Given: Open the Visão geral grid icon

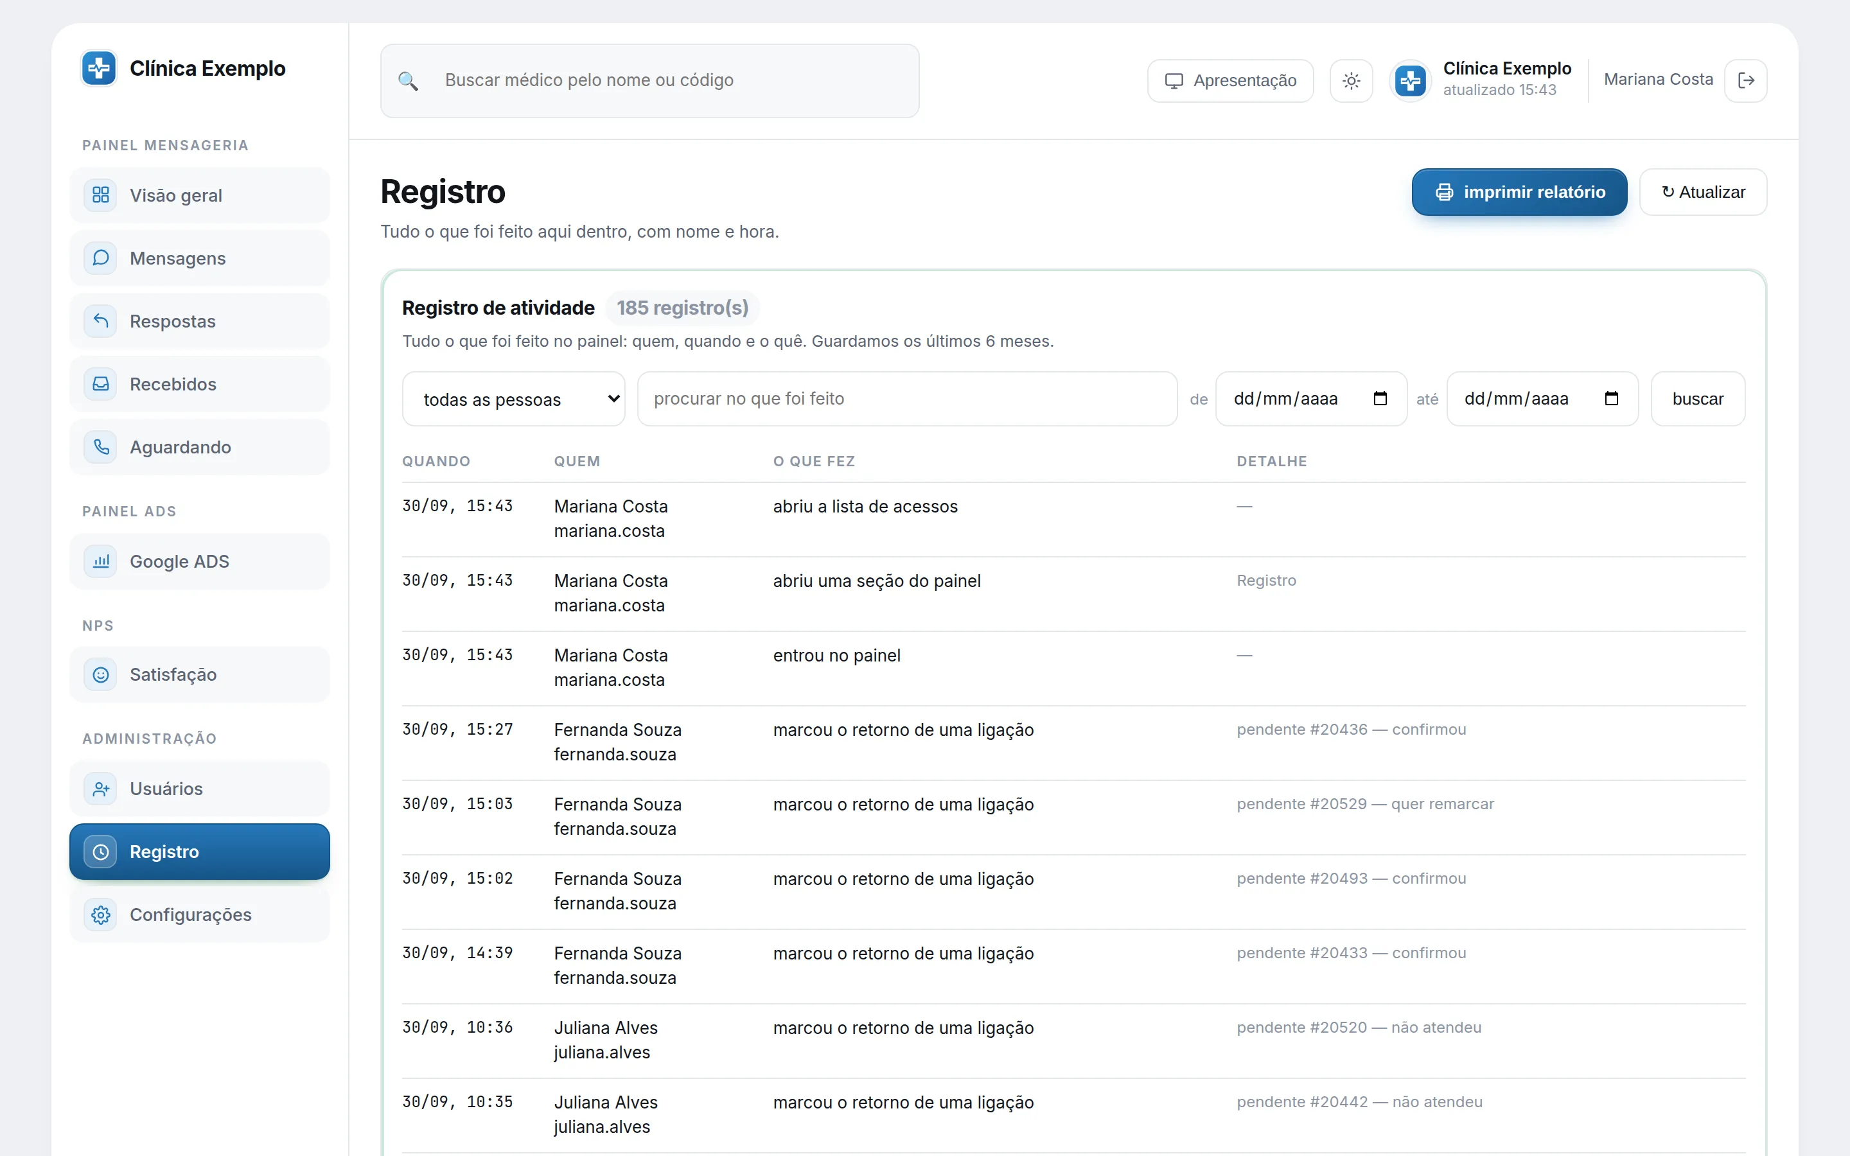Looking at the screenshot, I should point(100,195).
